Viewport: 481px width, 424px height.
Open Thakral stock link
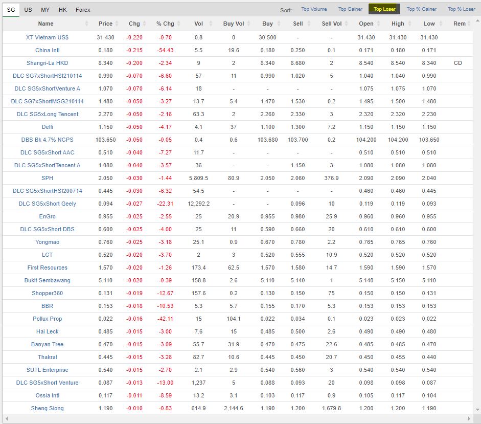click(47, 358)
